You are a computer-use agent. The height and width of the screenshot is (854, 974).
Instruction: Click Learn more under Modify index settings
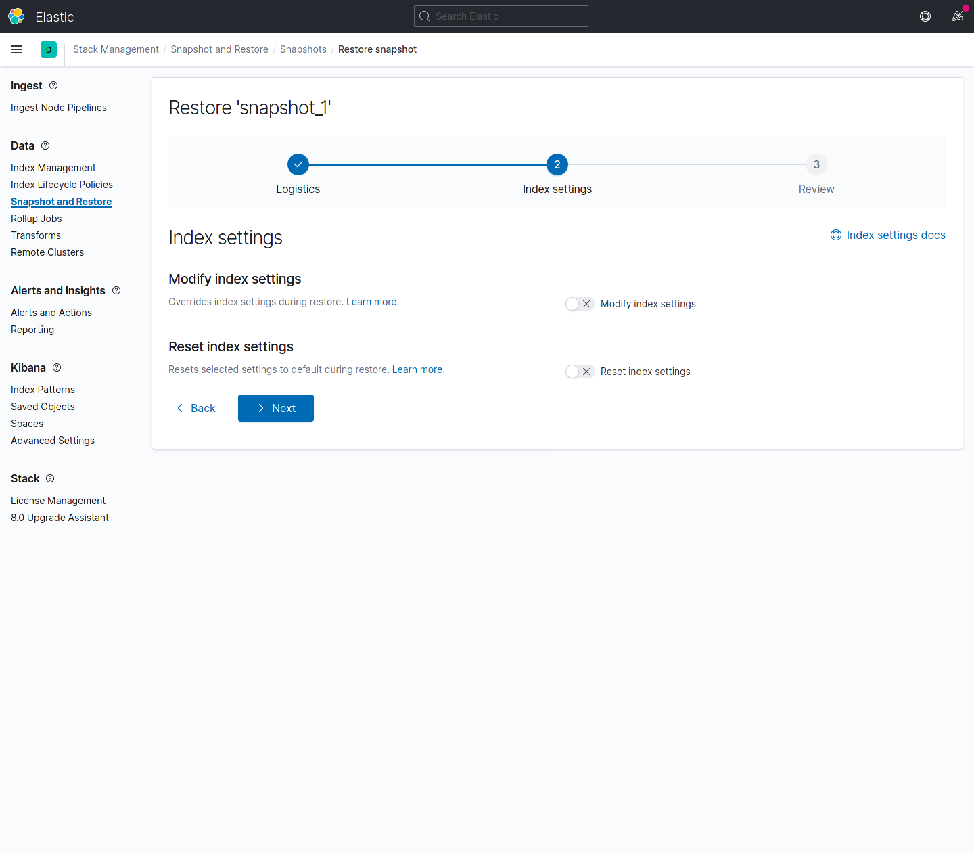(373, 302)
